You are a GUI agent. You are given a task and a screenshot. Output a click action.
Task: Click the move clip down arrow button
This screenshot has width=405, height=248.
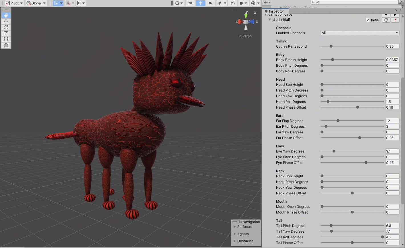pyautogui.click(x=386, y=15)
